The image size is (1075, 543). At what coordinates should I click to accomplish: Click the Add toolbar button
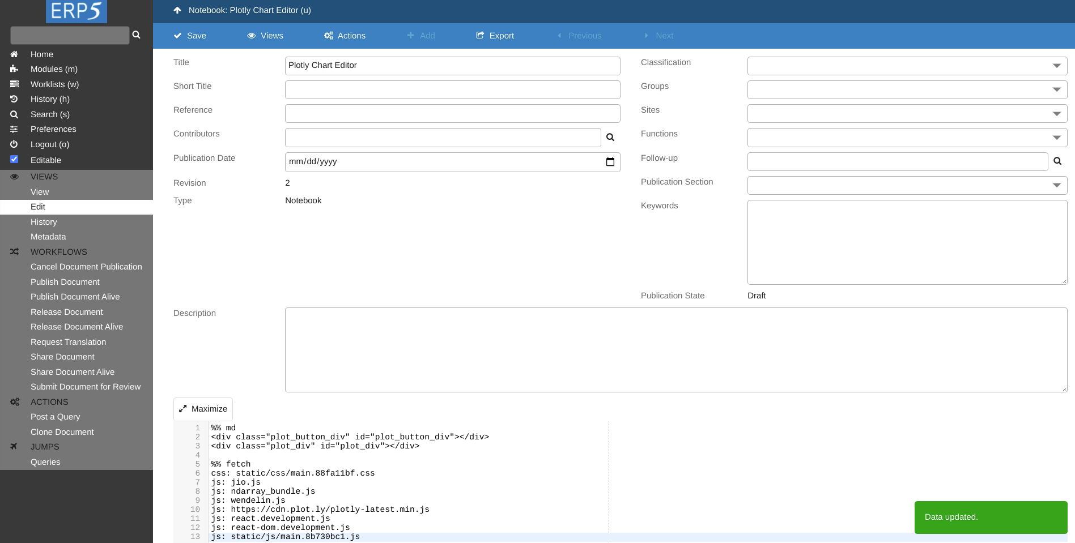point(421,36)
